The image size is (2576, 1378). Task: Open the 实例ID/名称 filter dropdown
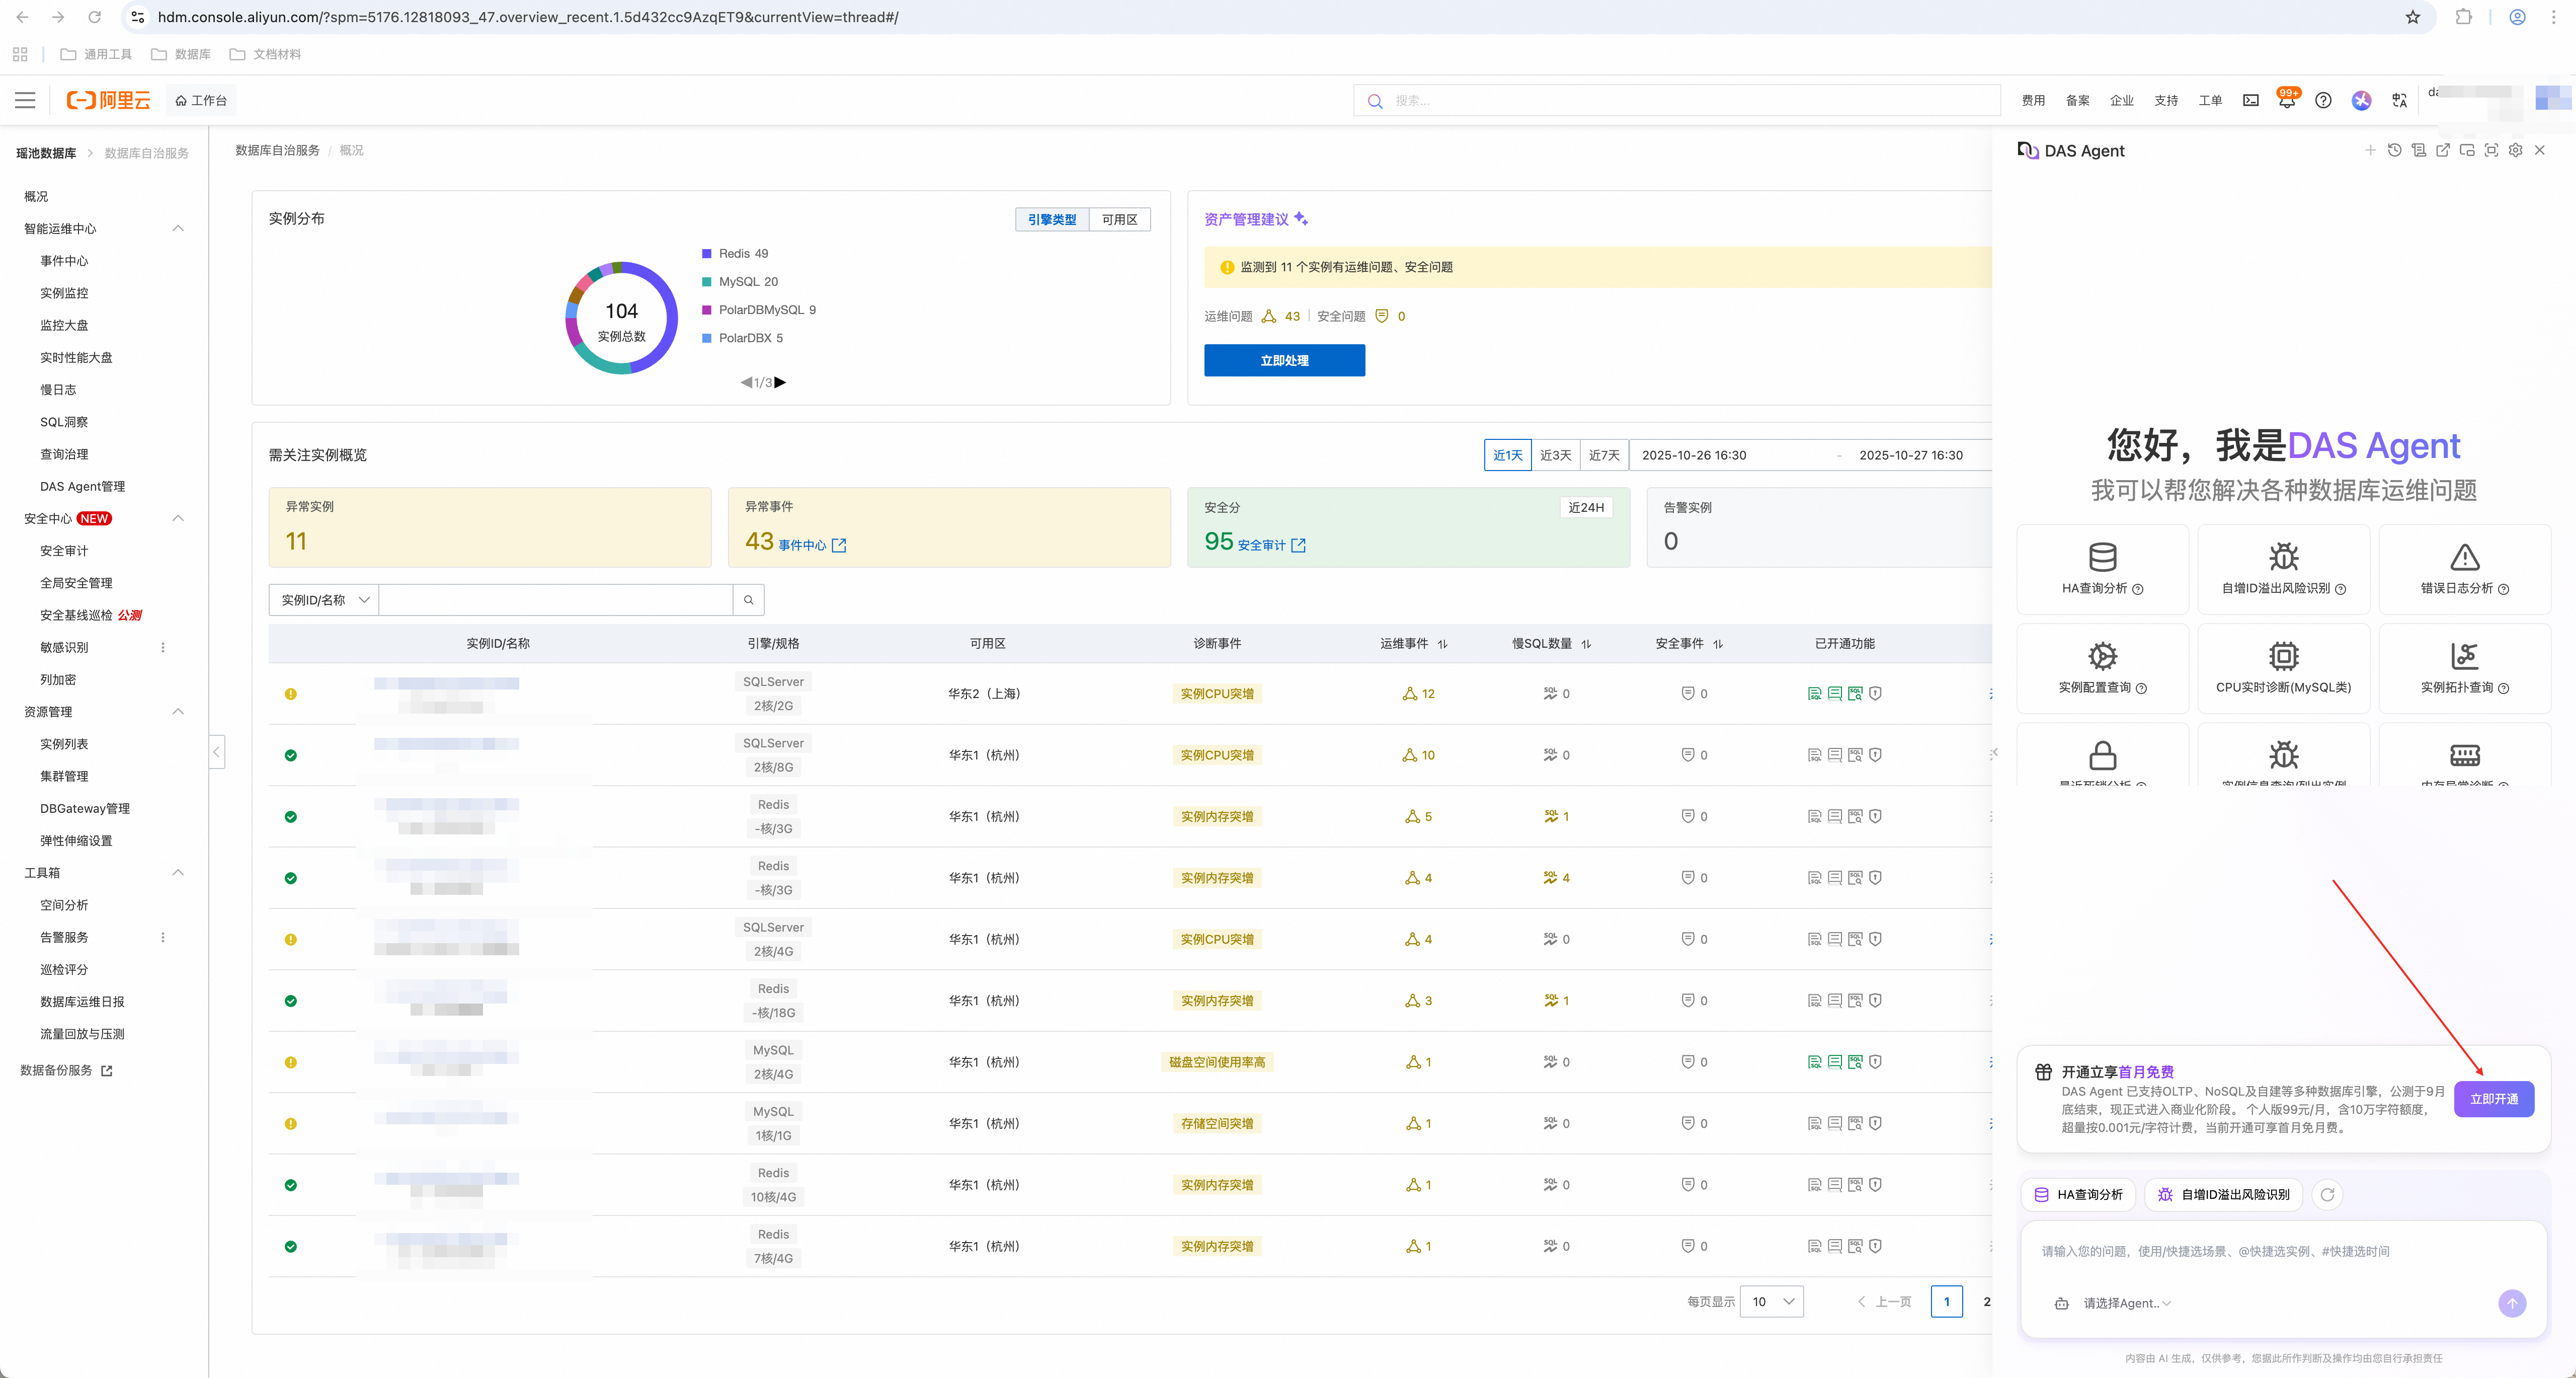coord(324,600)
